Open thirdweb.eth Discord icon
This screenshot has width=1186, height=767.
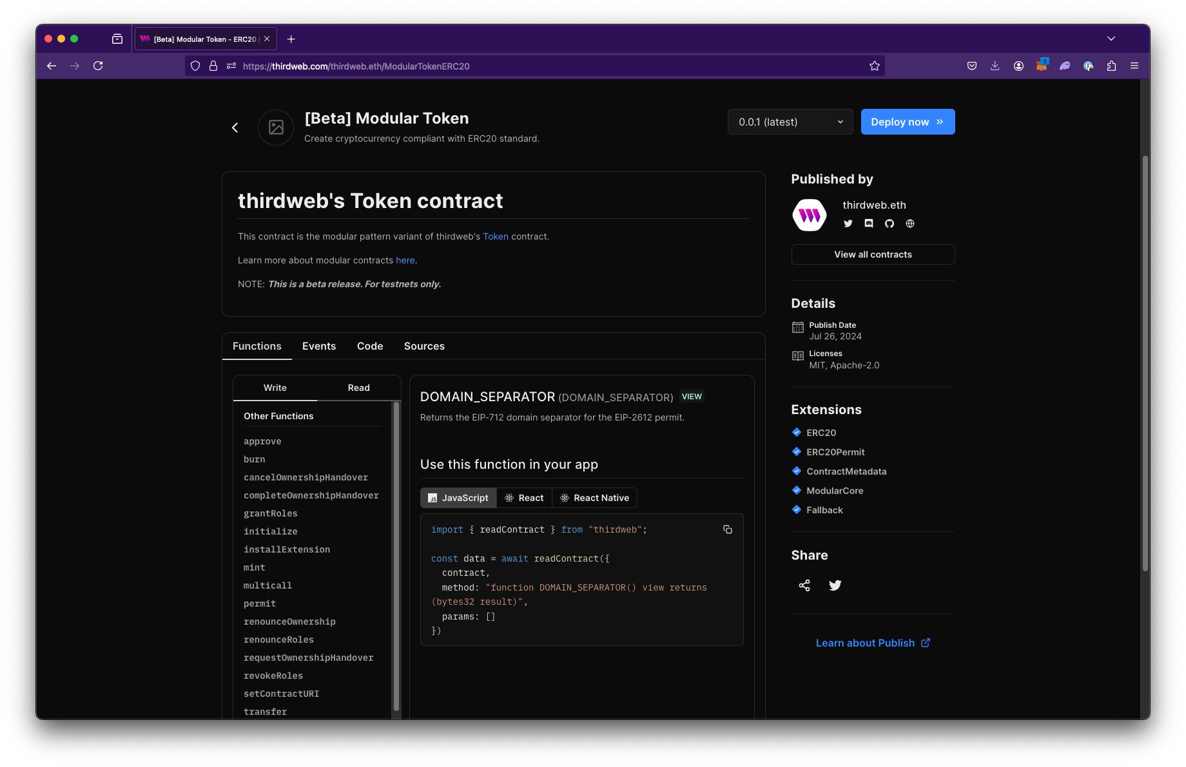(869, 223)
